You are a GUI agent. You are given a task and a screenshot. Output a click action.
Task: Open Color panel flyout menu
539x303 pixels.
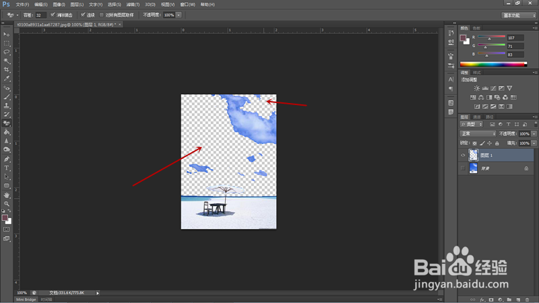pos(534,28)
